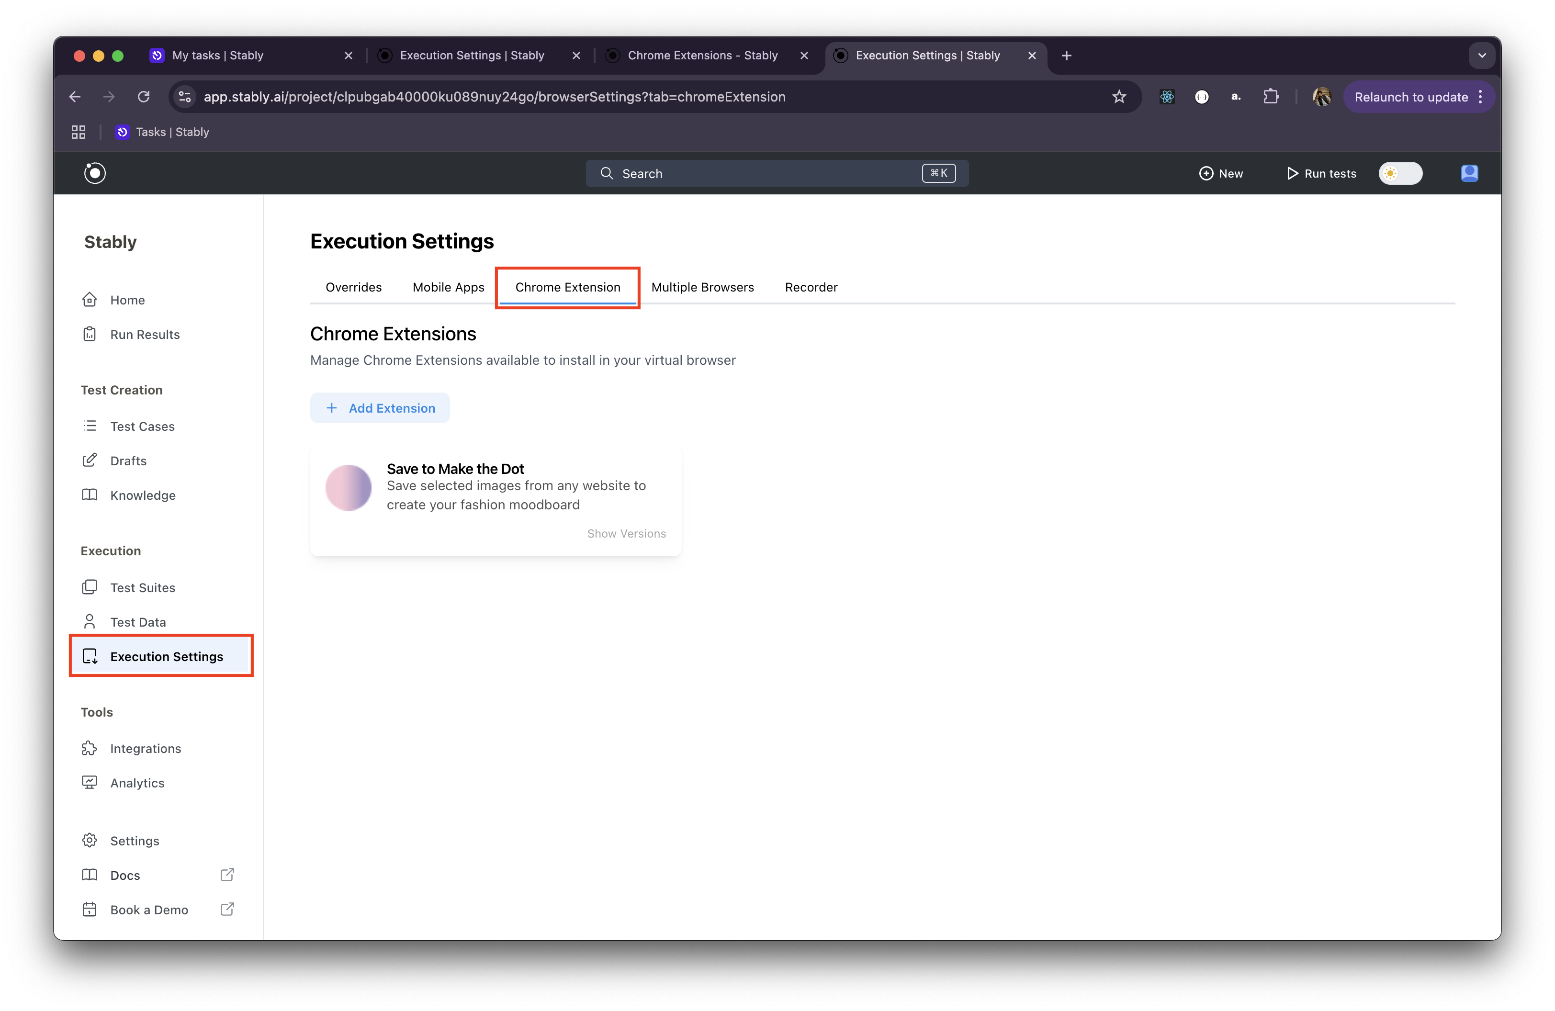This screenshot has height=1011, width=1555.
Task: Click the 'a.' extension icon
Action: (1236, 97)
